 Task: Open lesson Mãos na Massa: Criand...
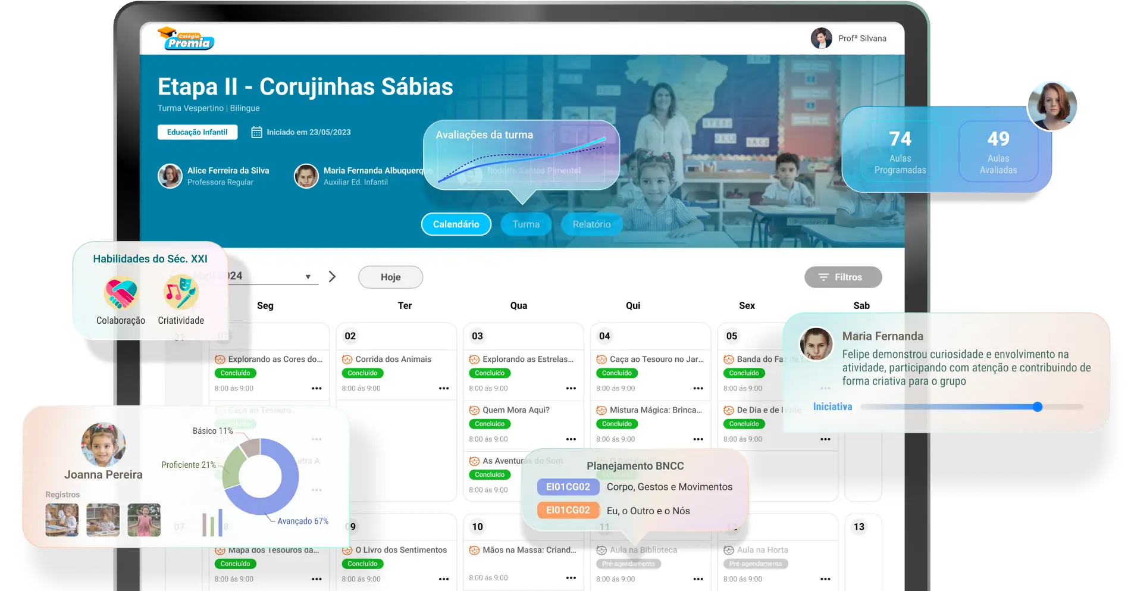[529, 550]
